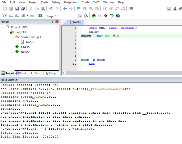Select hw5.s in the project tree
Screen dimensions: 182x144
(x=30, y=42)
